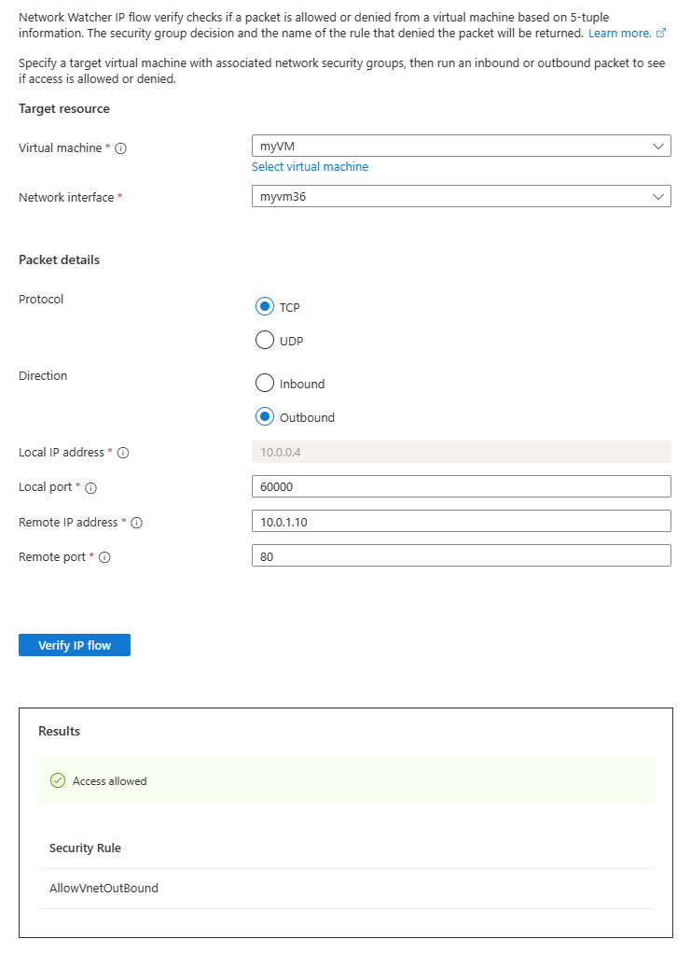Click info icon beside Local port
This screenshot has height=953, width=691.
(x=91, y=487)
